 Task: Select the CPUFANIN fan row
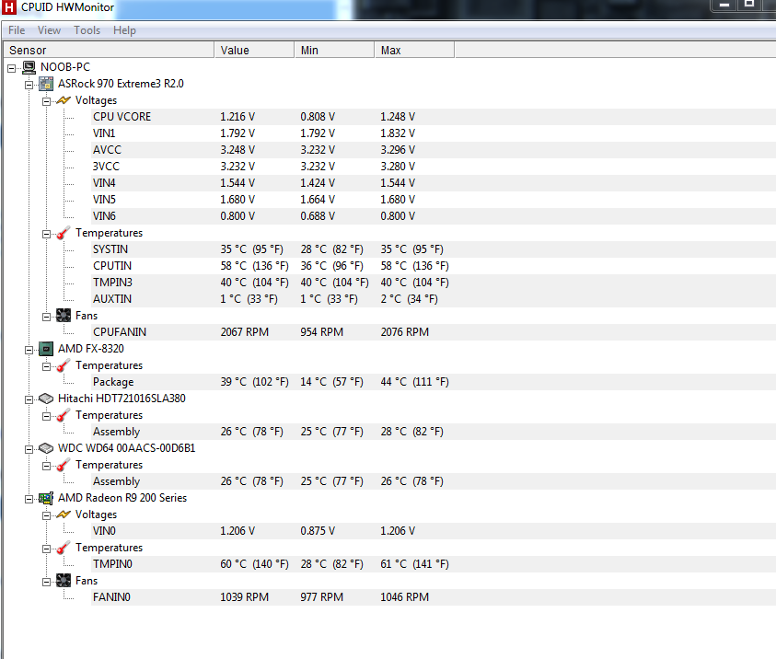point(434,332)
